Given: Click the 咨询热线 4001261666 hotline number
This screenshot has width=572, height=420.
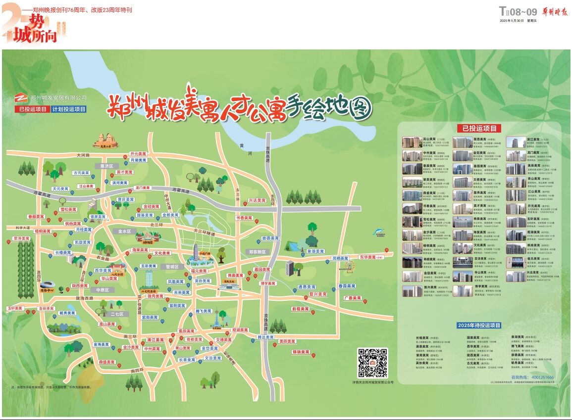Looking at the screenshot, I should (532, 377).
